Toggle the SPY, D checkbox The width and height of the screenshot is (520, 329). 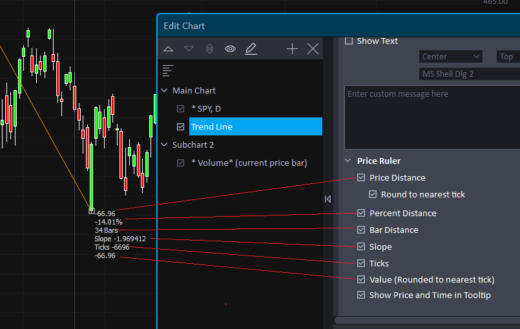point(180,108)
